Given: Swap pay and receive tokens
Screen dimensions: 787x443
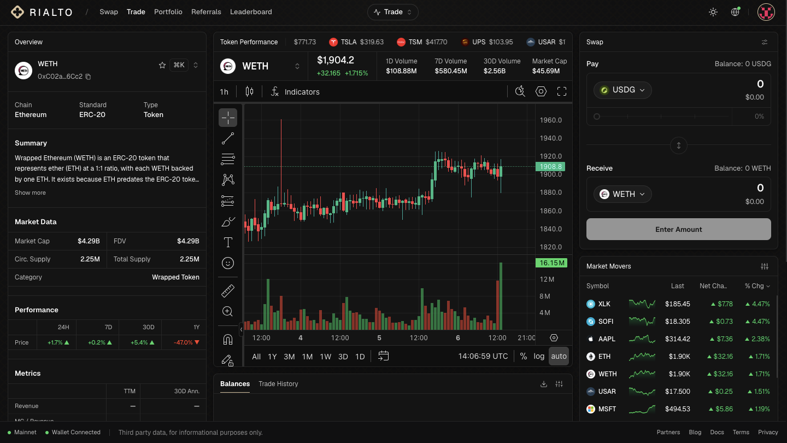Looking at the screenshot, I should click(679, 145).
